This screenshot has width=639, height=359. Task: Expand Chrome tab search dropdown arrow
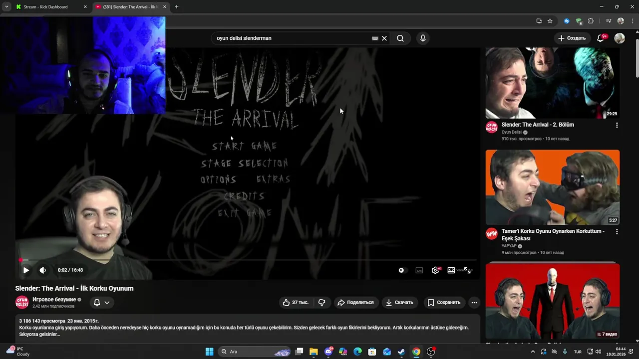coord(6,7)
